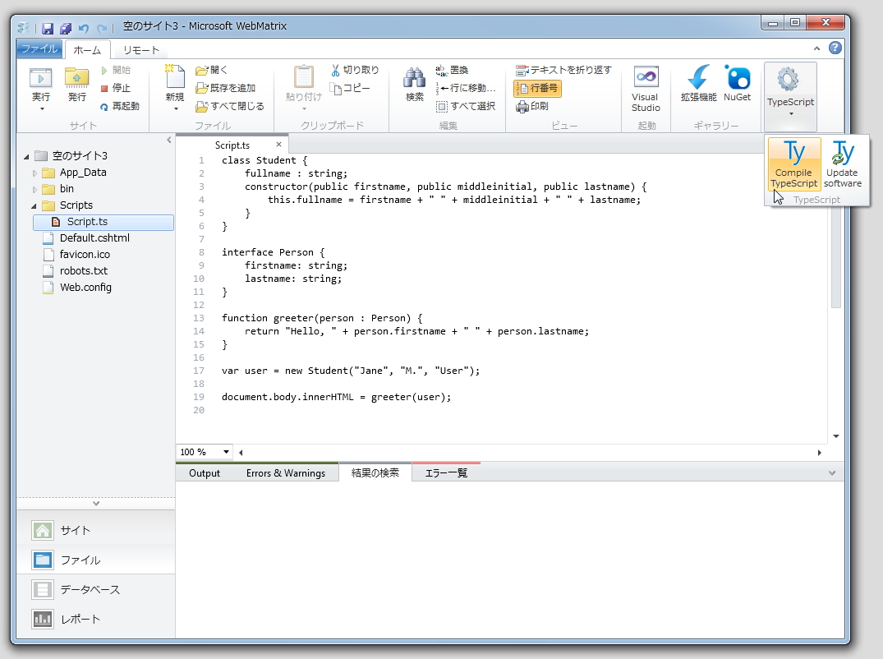
Task: Click the Save All icon in title bar
Action: coord(66,28)
